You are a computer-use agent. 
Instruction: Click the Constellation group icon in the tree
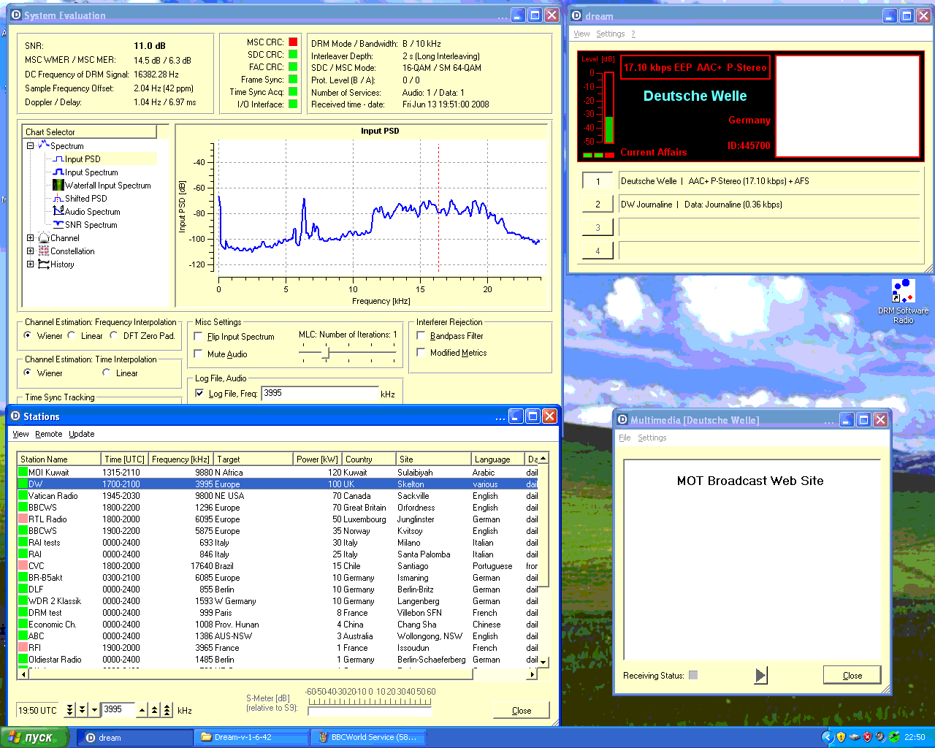pos(44,251)
